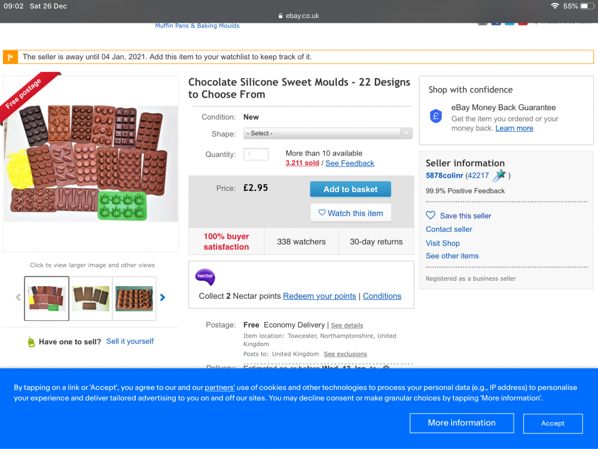Open the 3,211 sold link
This screenshot has width=598, height=449.
click(x=302, y=163)
